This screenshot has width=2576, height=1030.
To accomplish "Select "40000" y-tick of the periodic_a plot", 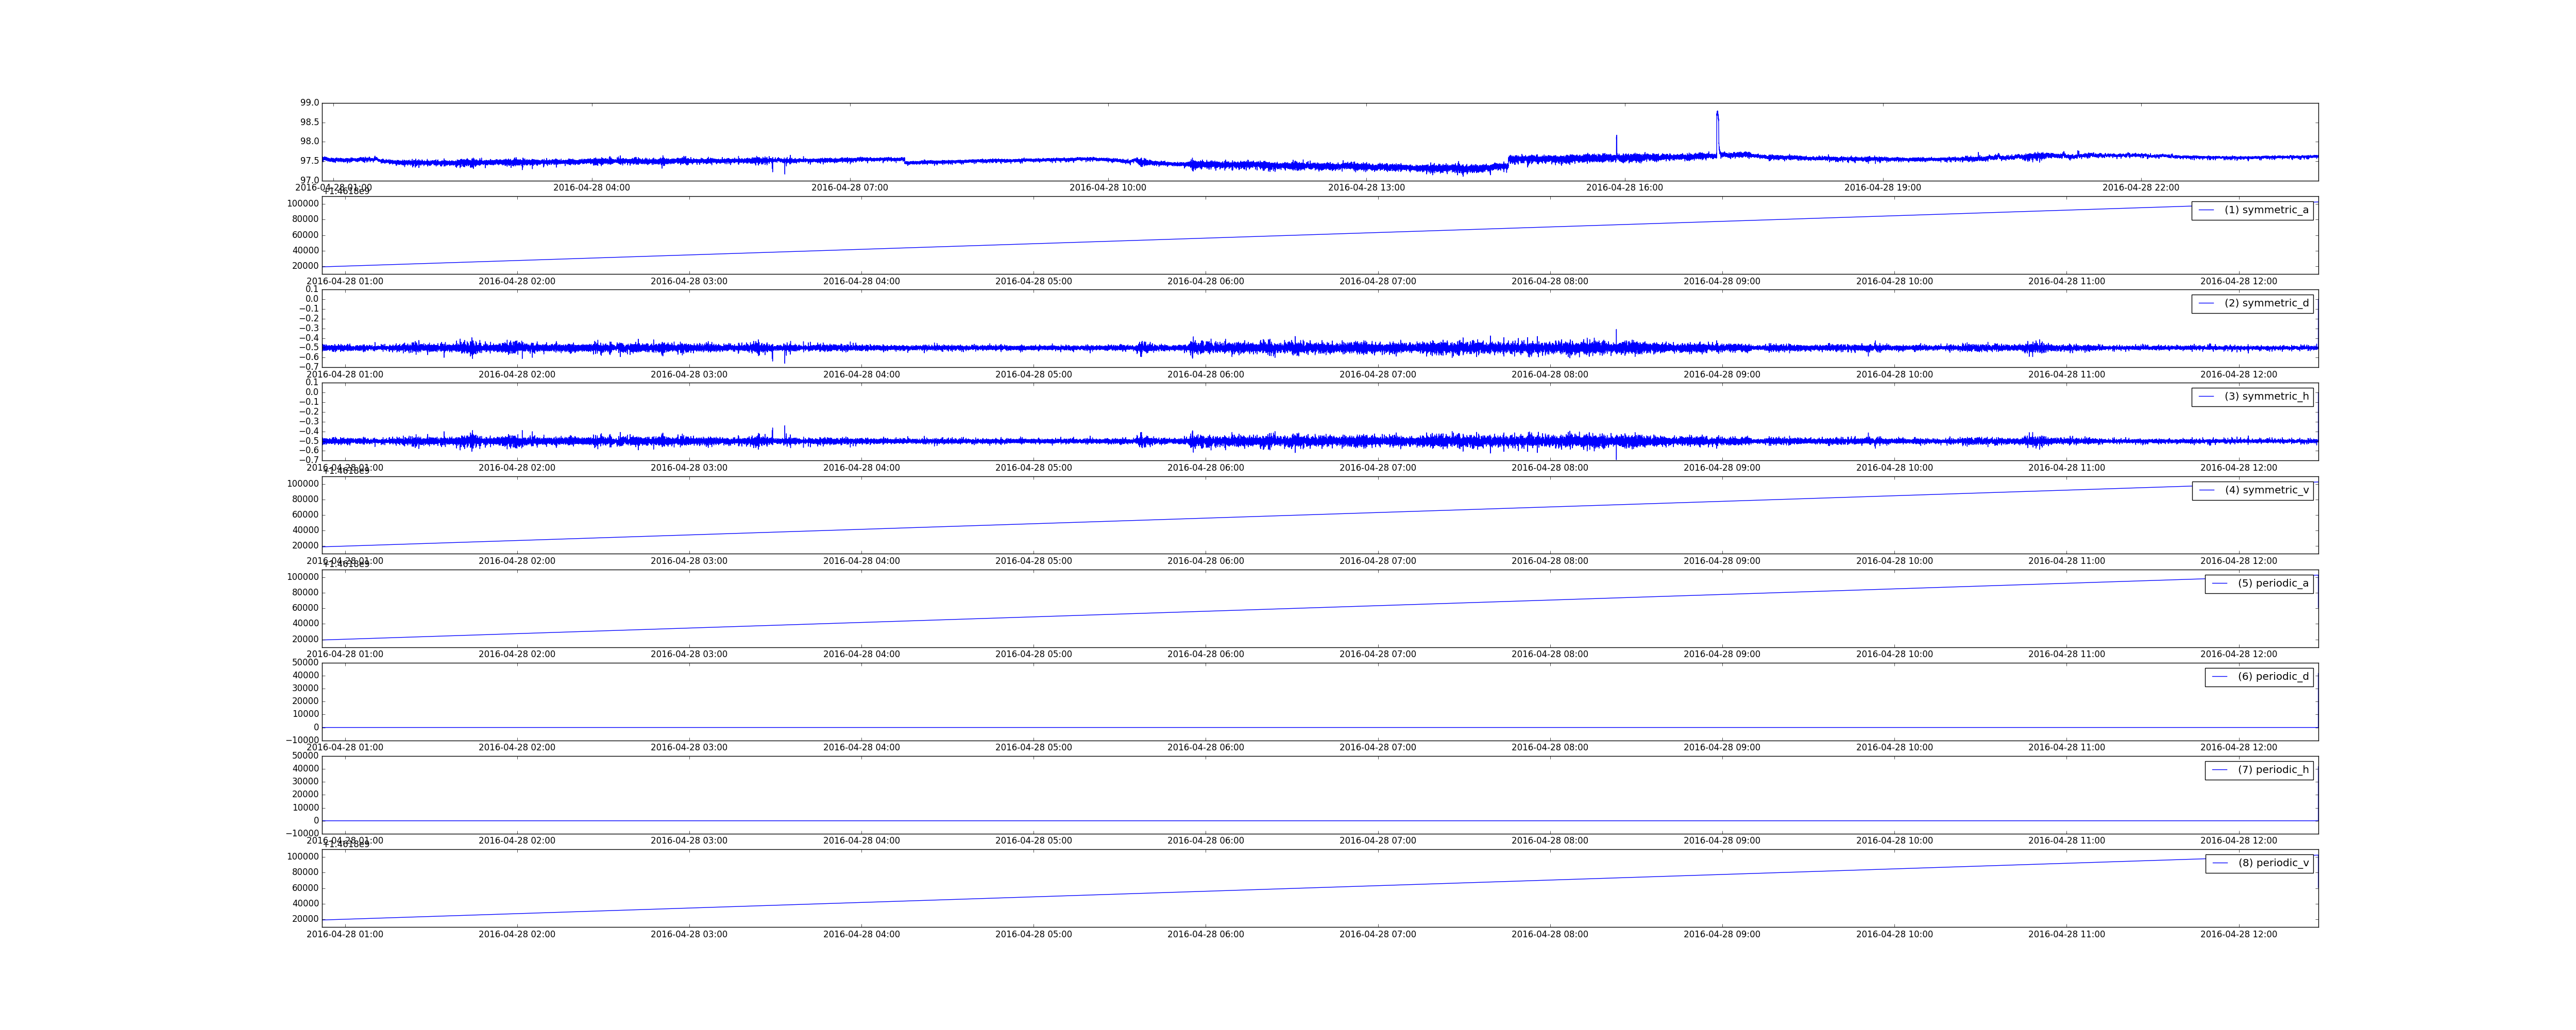I will [306, 624].
